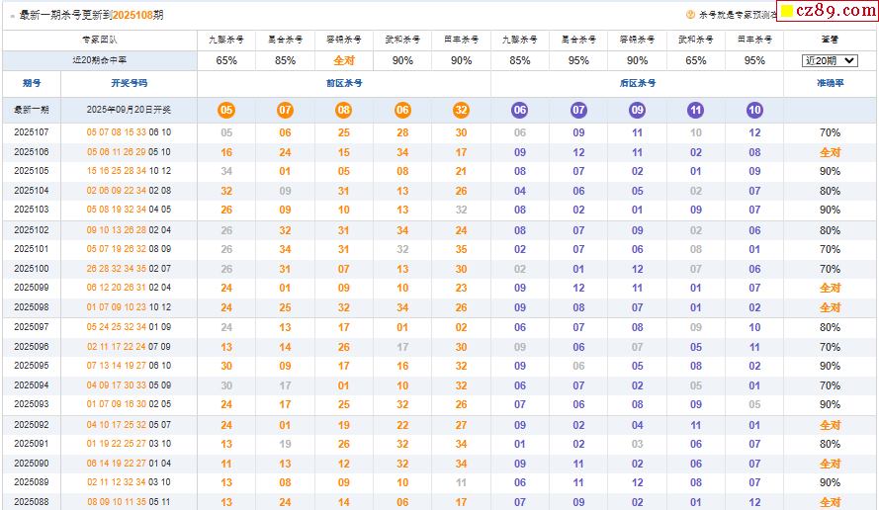Click the orange 全对 hit rate in header row
879x510 pixels.
(344, 60)
